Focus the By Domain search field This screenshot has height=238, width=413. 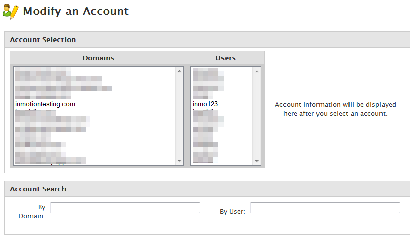coord(125,208)
